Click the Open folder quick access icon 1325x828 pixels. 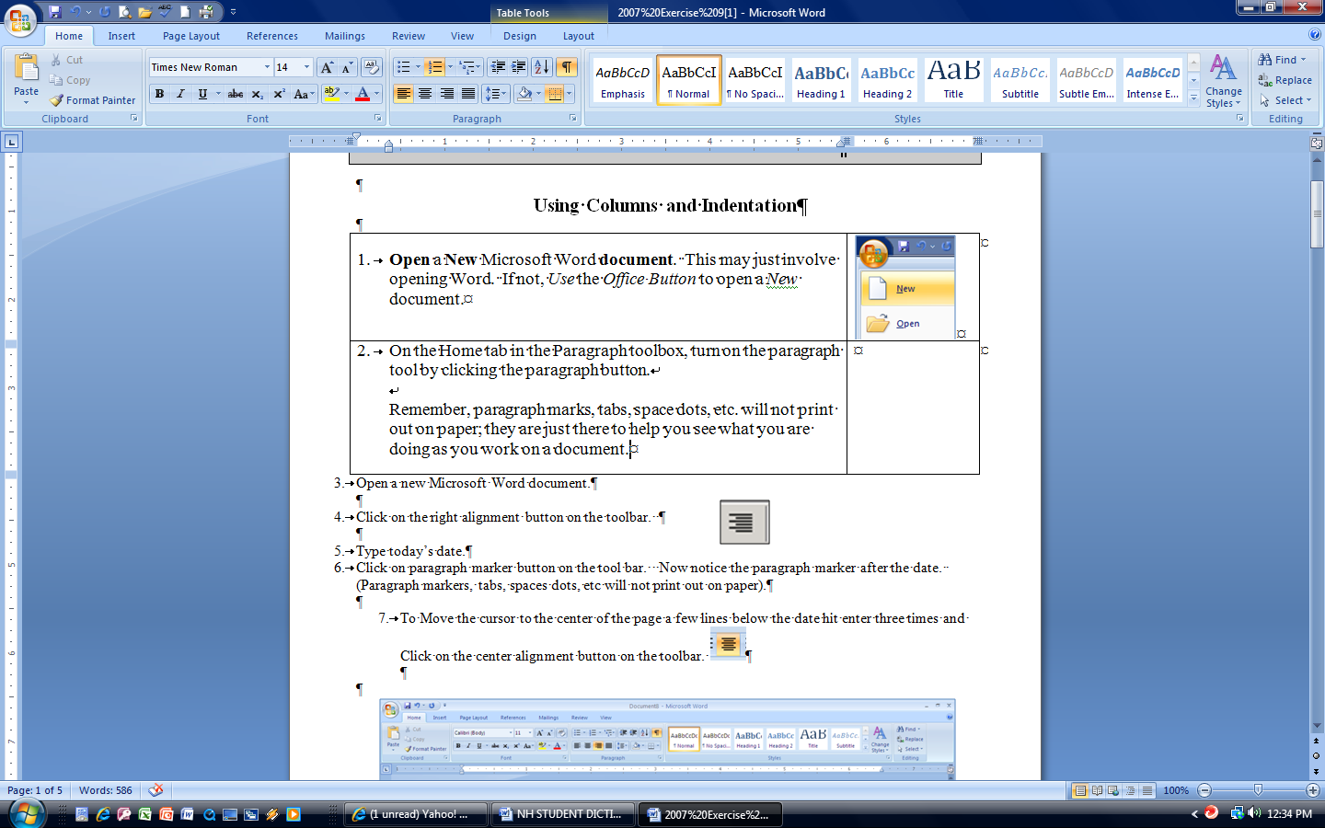pyautogui.click(x=145, y=12)
